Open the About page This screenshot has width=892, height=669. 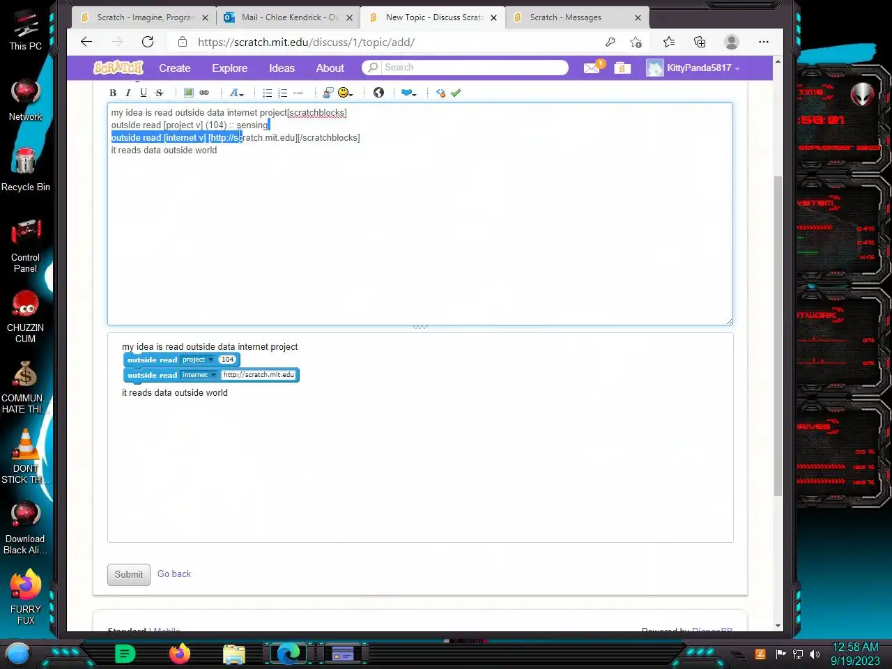pyautogui.click(x=330, y=68)
